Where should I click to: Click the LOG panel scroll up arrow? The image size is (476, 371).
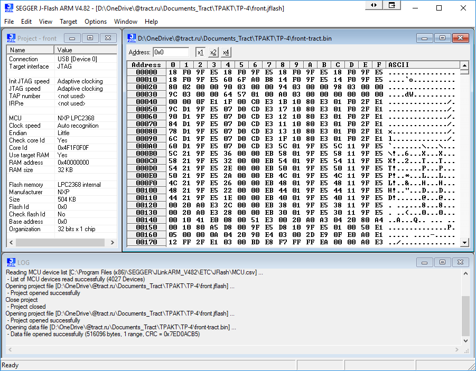coord(465,273)
